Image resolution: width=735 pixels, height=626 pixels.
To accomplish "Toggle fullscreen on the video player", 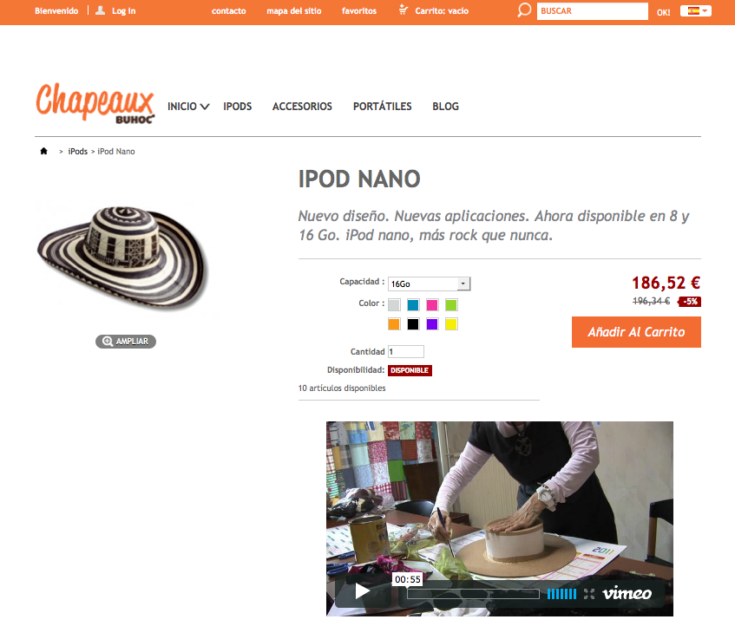I will (589, 594).
